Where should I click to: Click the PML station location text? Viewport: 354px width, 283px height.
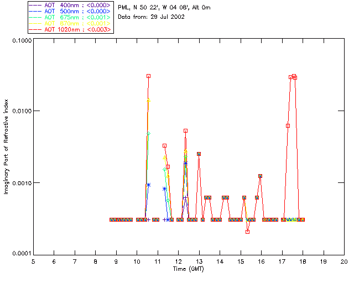164,7
